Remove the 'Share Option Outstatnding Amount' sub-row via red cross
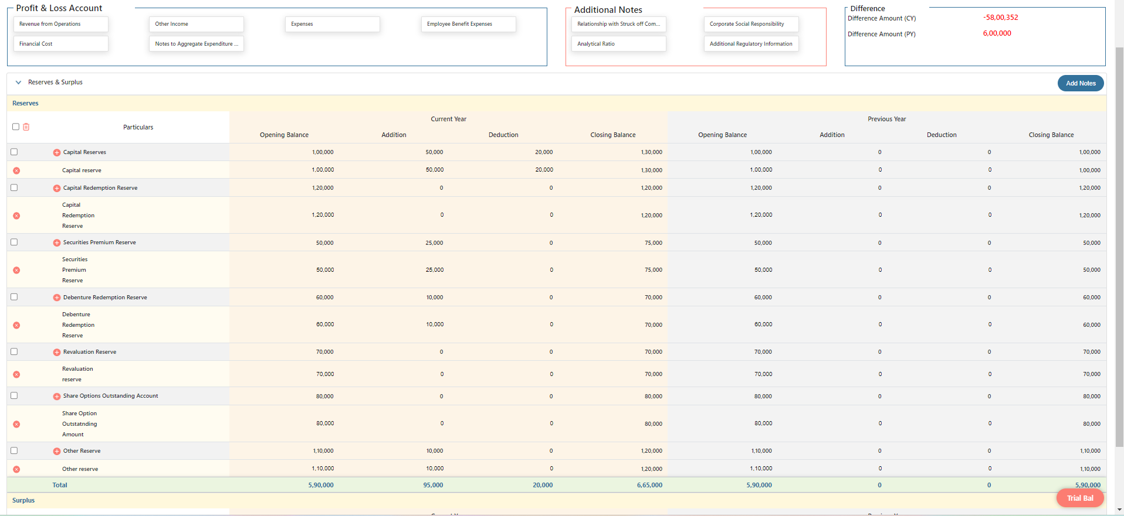This screenshot has height=516, width=1124. (x=16, y=424)
